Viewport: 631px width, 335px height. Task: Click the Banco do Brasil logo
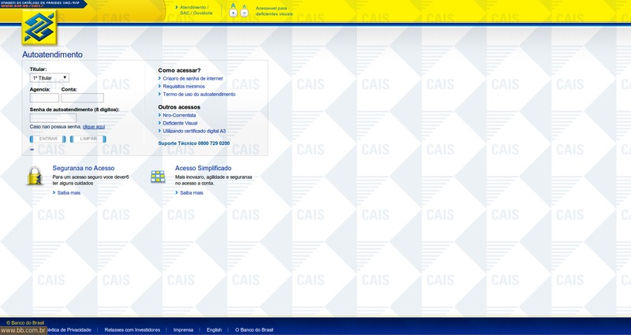[39, 28]
